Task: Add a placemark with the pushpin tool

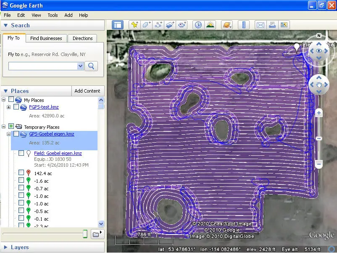Action: pos(135,25)
